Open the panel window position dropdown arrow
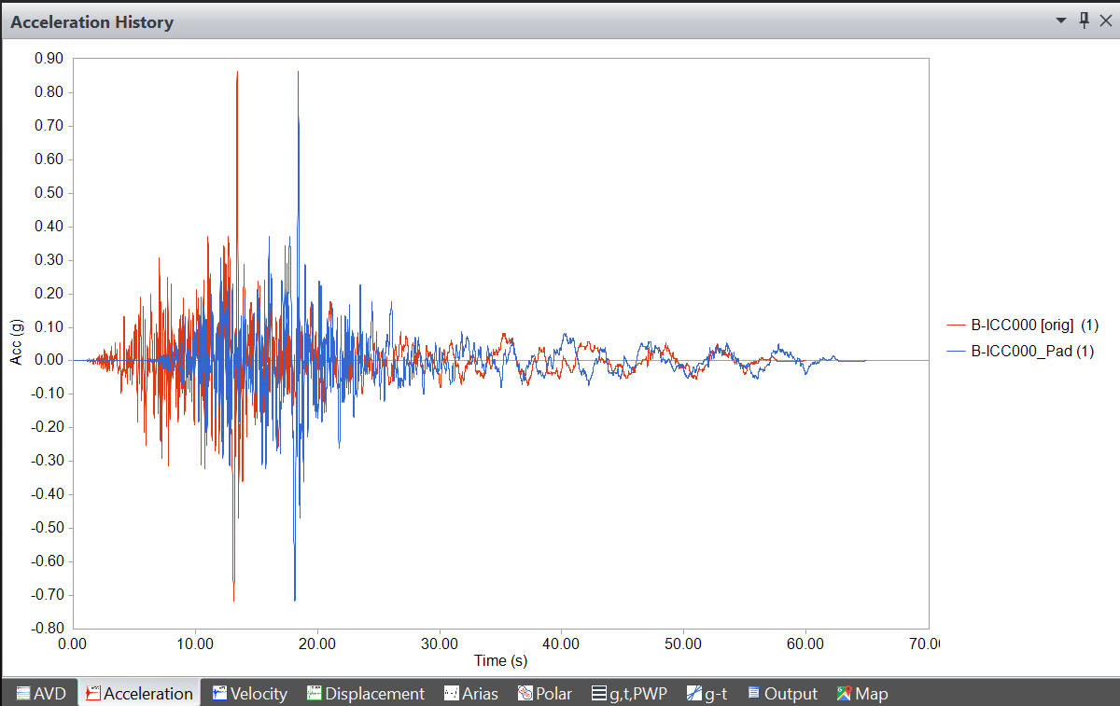1120x706 pixels. (x=1060, y=21)
